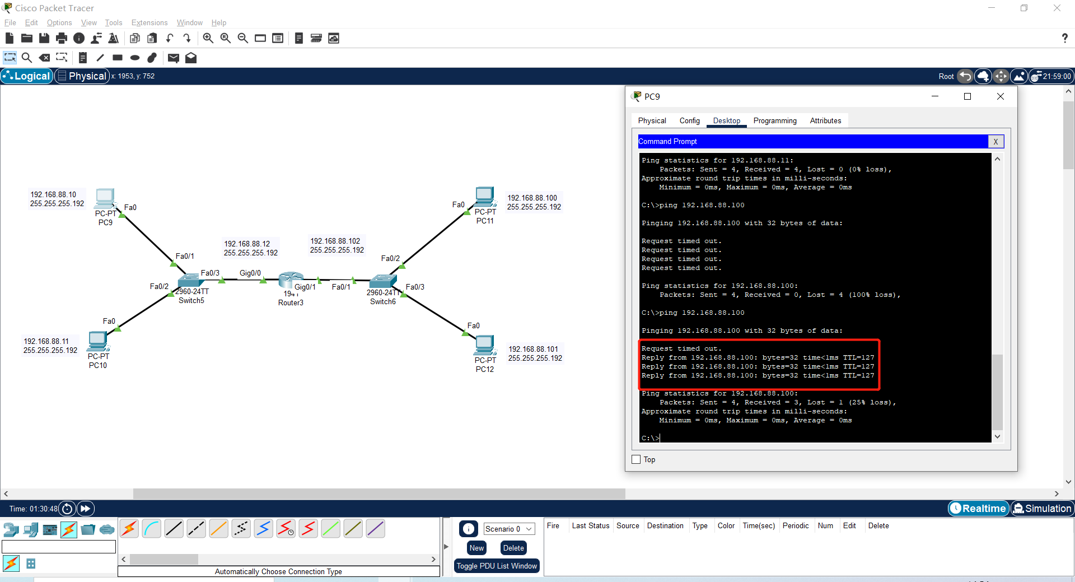Choose the Draw Line tool
This screenshot has height=582, width=1075.
(x=100, y=58)
